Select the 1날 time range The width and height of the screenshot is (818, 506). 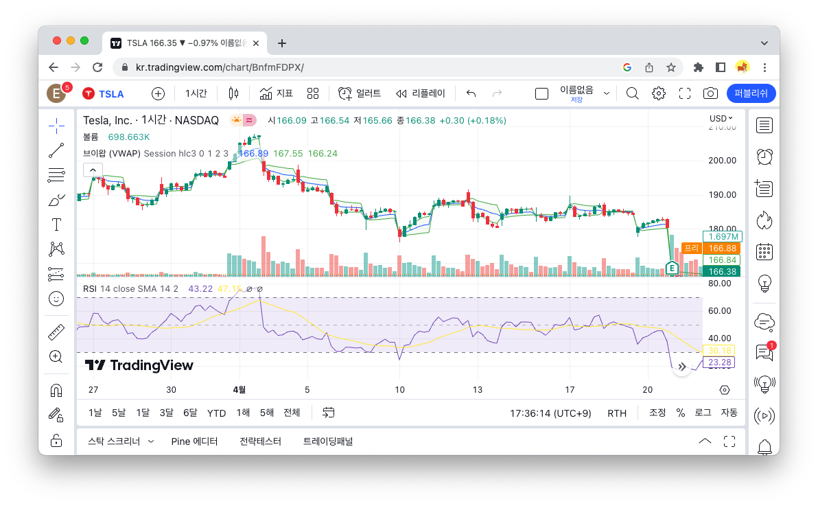click(x=95, y=413)
